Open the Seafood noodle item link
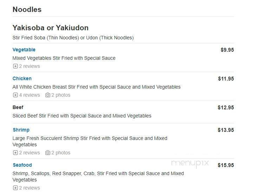The image size is (253, 192). [x=22, y=165]
